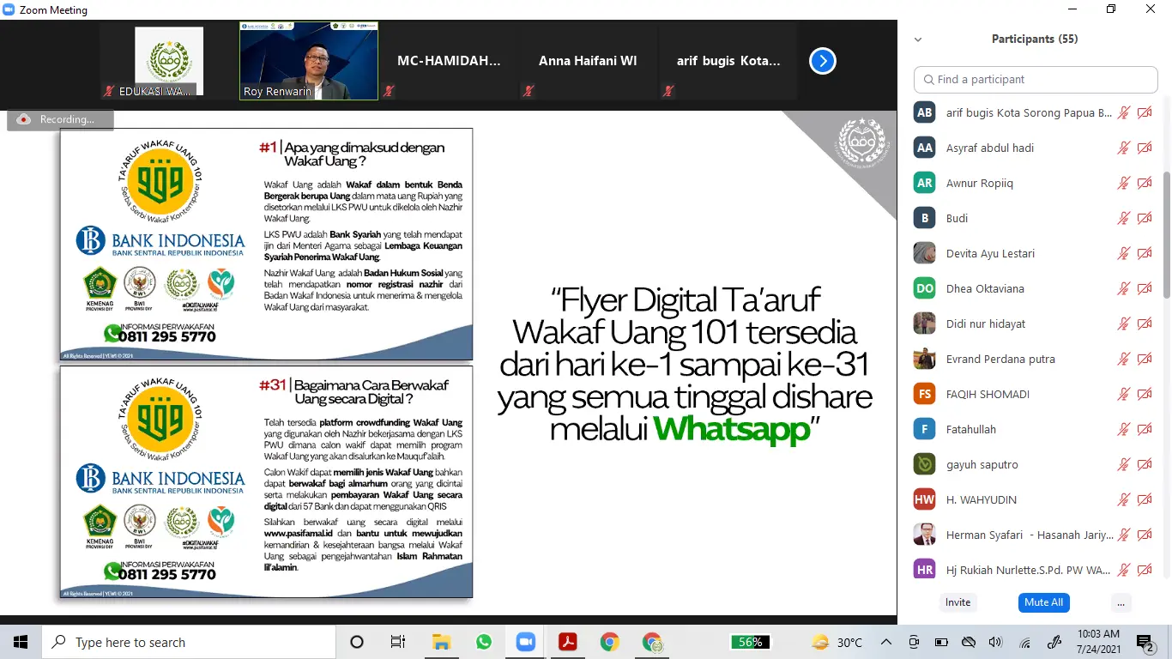Screen dimensions: 1172x659
Task: Select Roy Renwarin's video thumbnail
Action: 309,61
